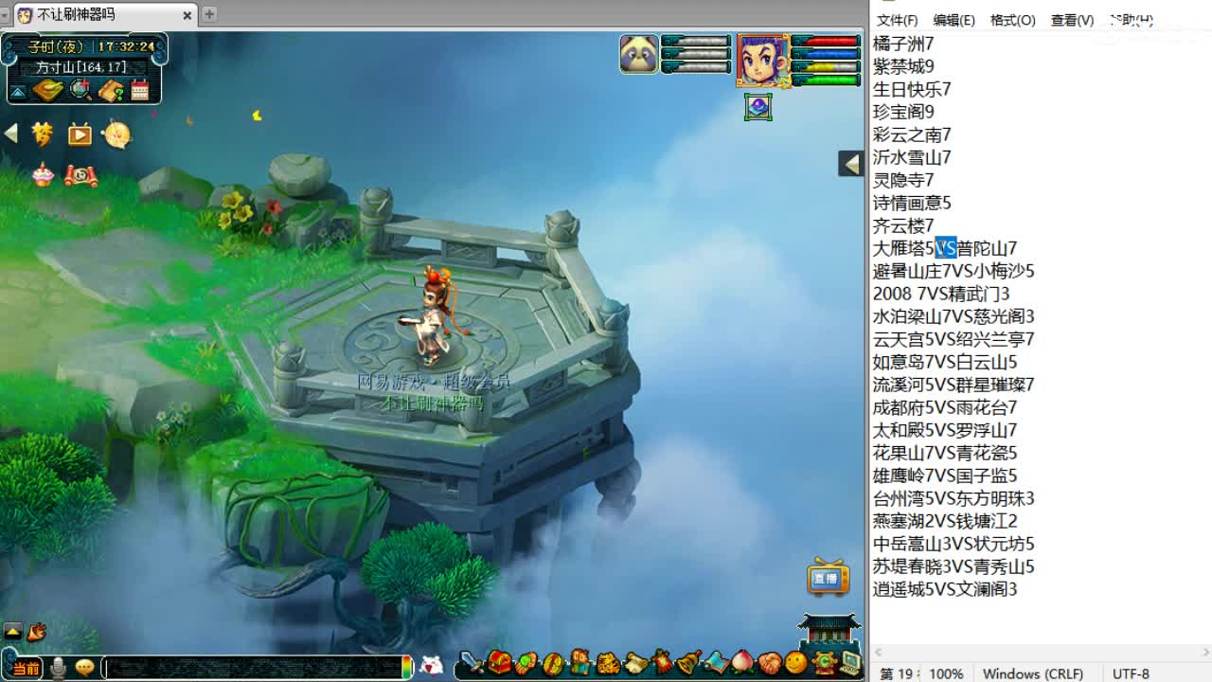This screenshot has height=682, width=1212.
Task: Open the 直播 live stream TV button
Action: pos(828,577)
